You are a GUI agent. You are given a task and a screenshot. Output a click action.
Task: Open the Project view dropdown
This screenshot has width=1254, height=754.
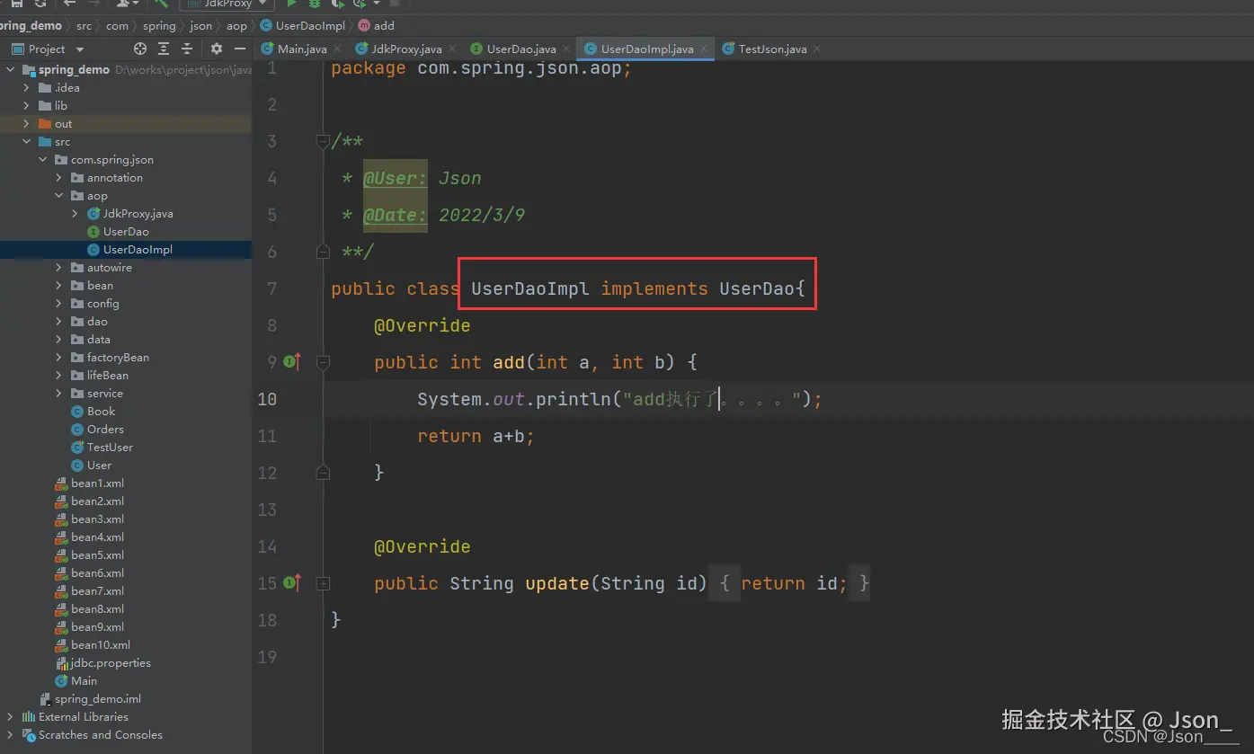pos(80,49)
